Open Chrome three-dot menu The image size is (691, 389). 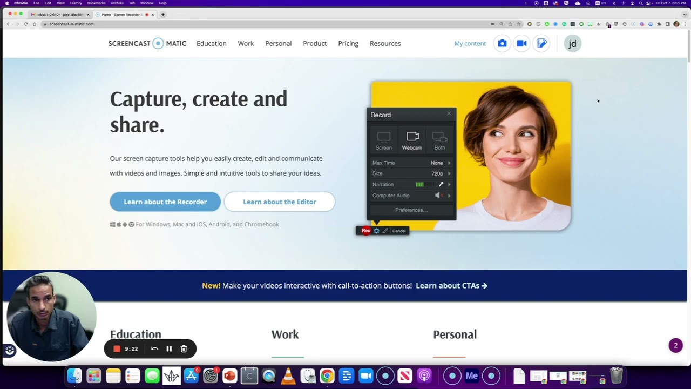[x=685, y=24]
